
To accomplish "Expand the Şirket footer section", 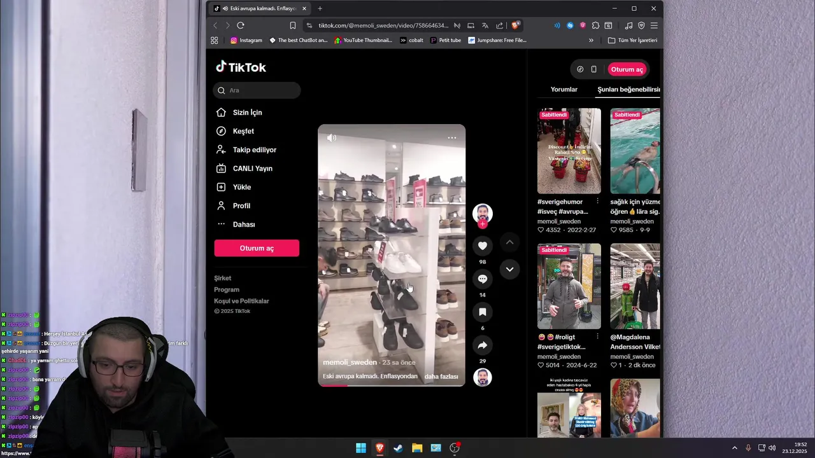I will (x=223, y=278).
